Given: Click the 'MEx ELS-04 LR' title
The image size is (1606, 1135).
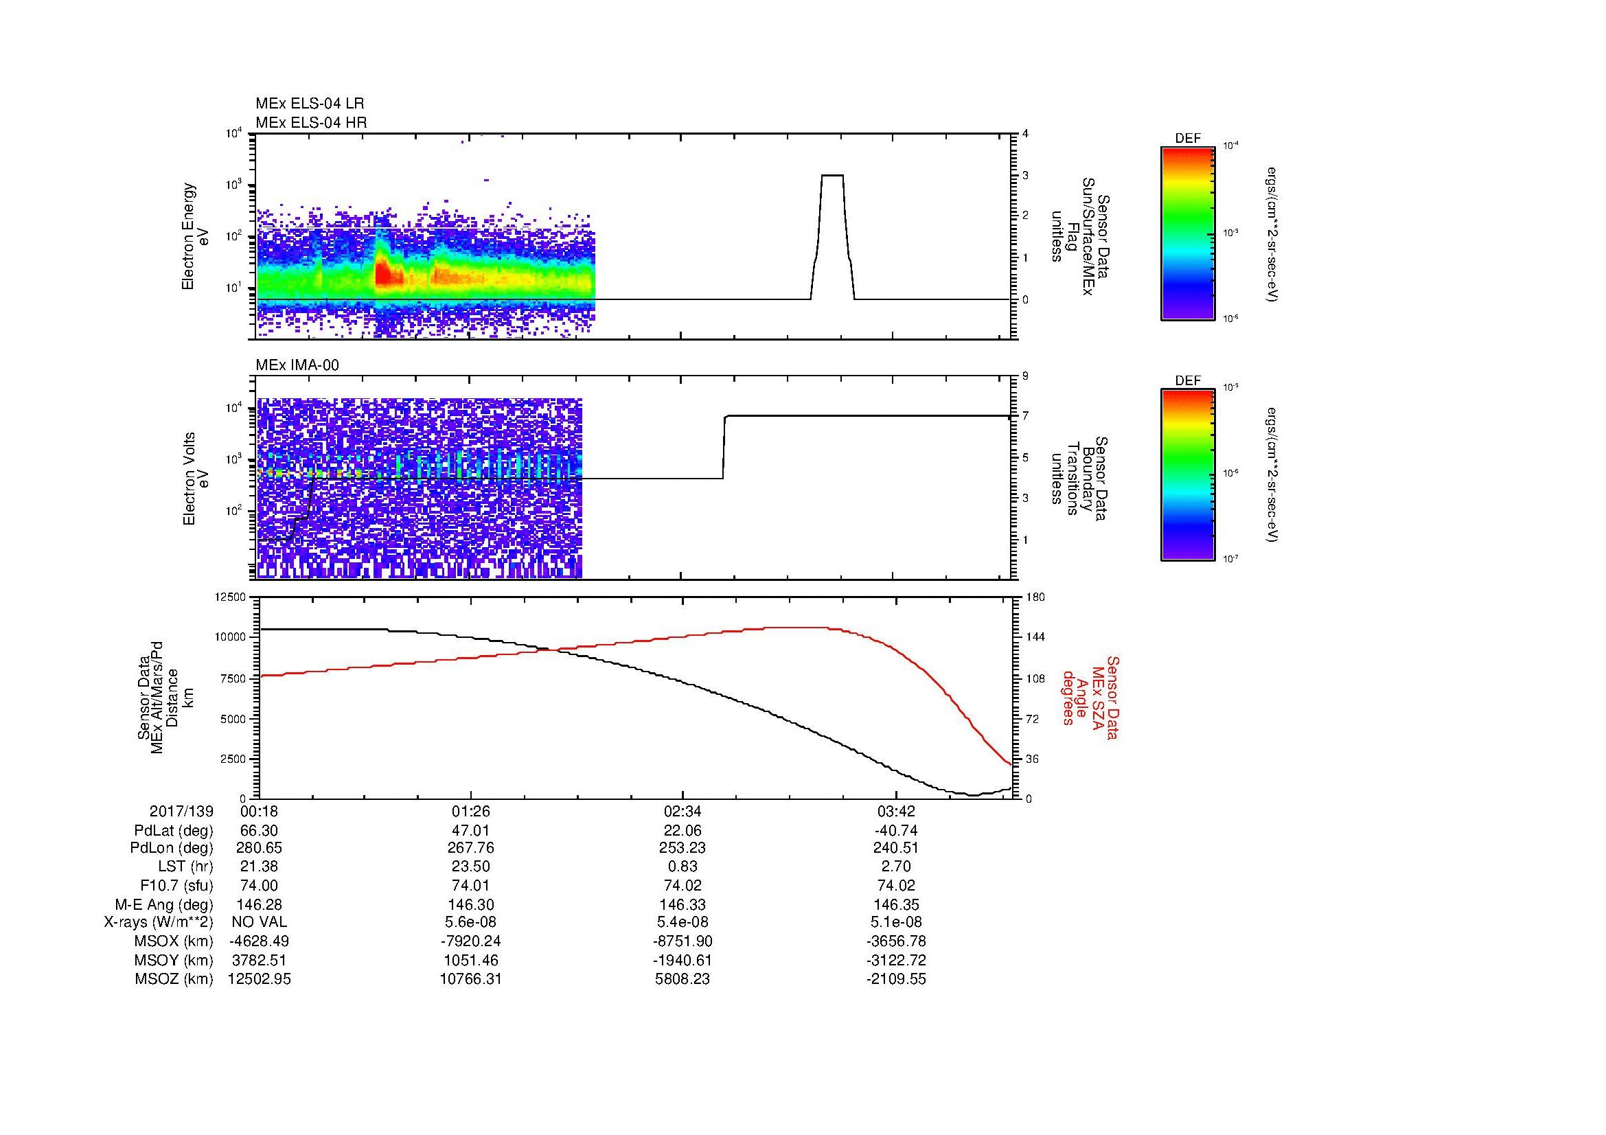Looking at the screenshot, I should click(x=310, y=104).
